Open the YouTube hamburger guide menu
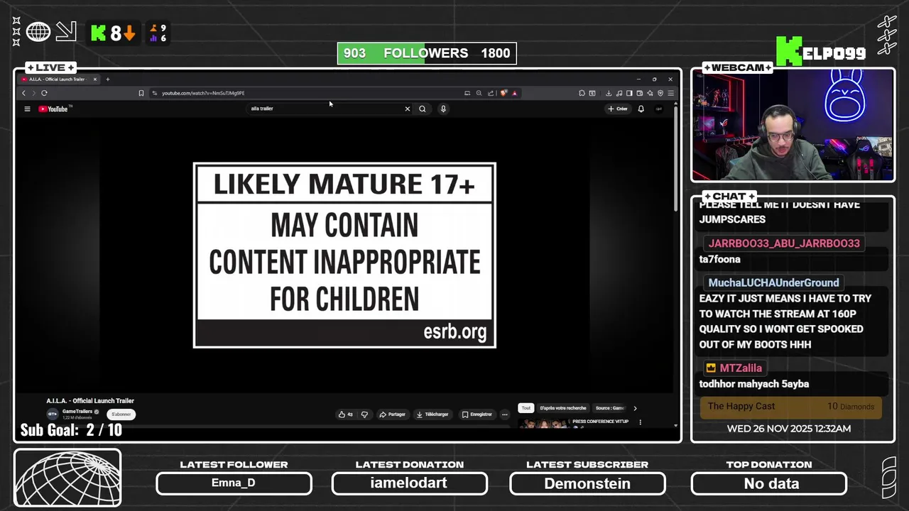The width and height of the screenshot is (909, 511). [x=27, y=109]
